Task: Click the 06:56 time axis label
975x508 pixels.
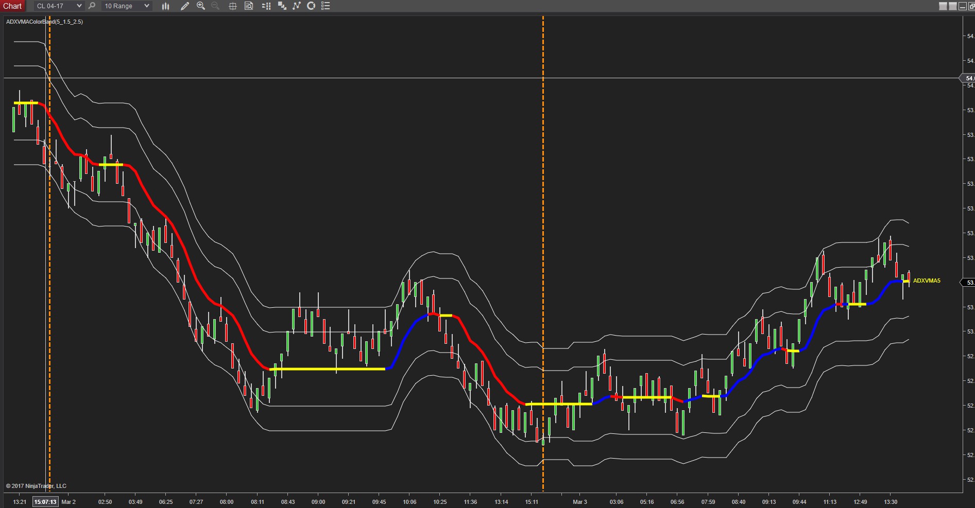Action: (677, 502)
